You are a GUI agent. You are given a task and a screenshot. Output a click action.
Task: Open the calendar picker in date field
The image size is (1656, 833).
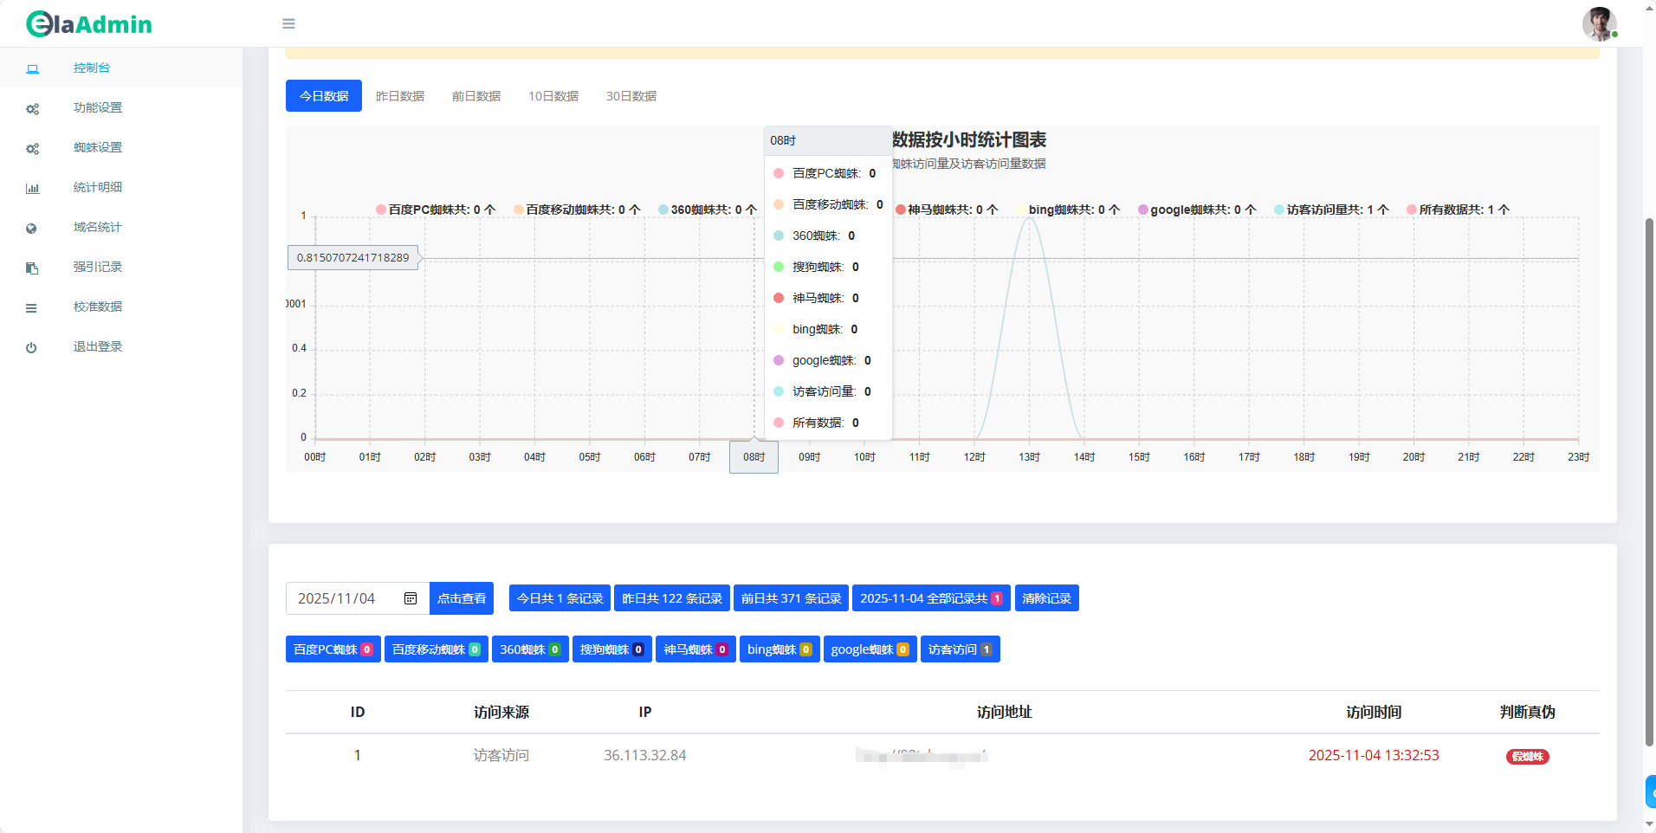411,598
